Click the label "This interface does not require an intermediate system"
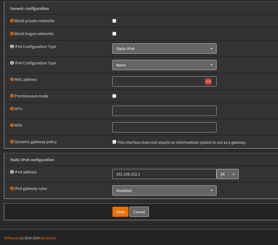The height and width of the screenshot is (245, 278). pos(181,142)
